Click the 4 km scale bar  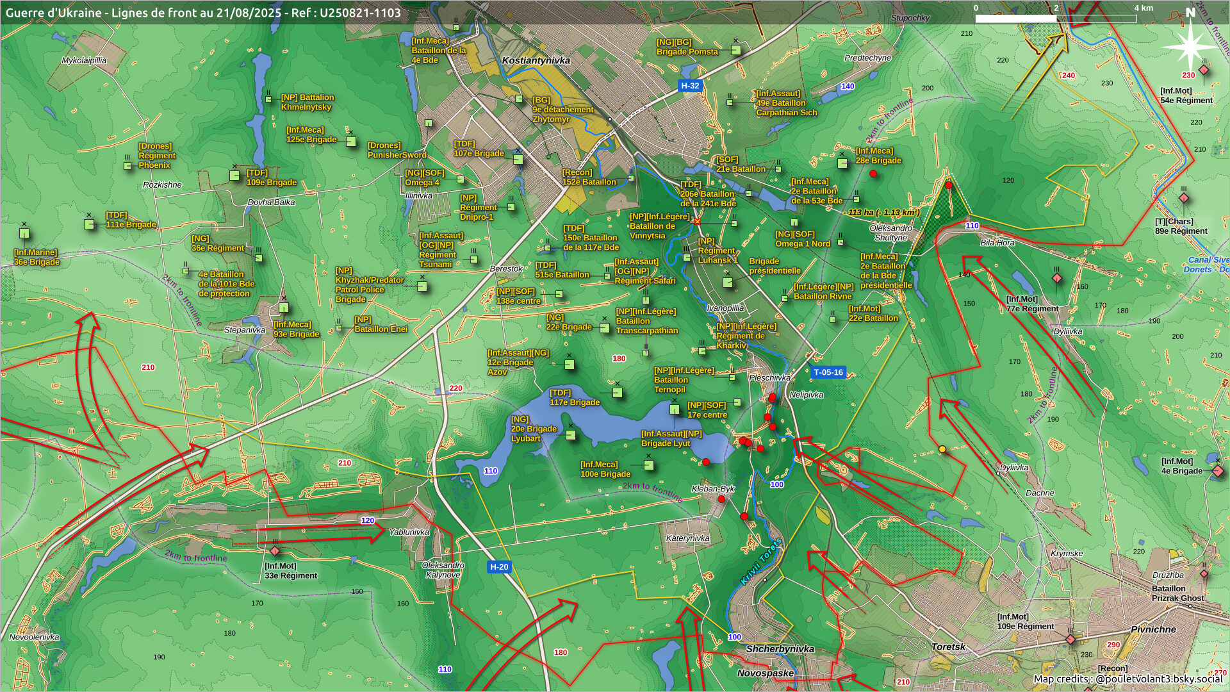pyautogui.click(x=1056, y=19)
